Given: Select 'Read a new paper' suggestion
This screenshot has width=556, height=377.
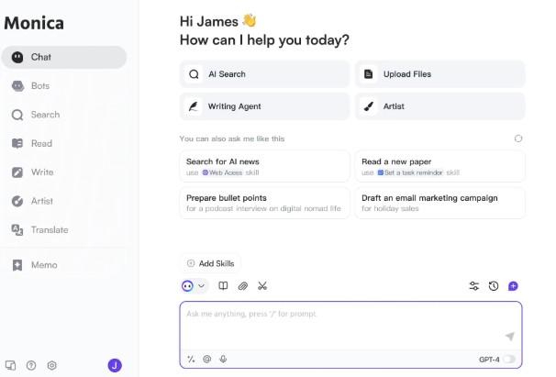Looking at the screenshot, I should (439, 166).
